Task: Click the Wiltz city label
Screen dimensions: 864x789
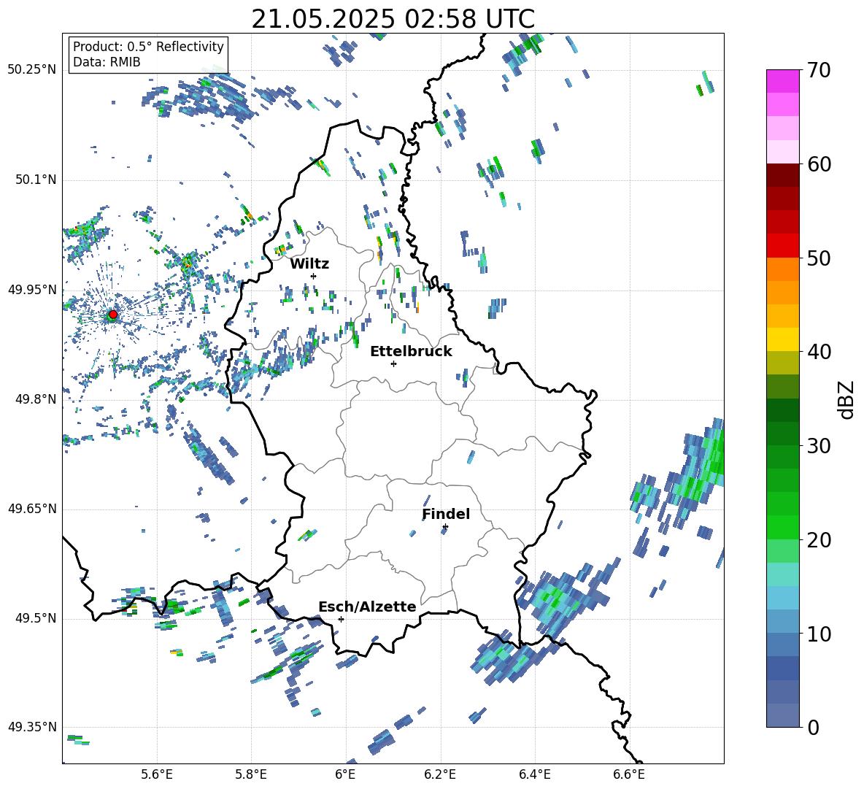Action: coord(309,264)
